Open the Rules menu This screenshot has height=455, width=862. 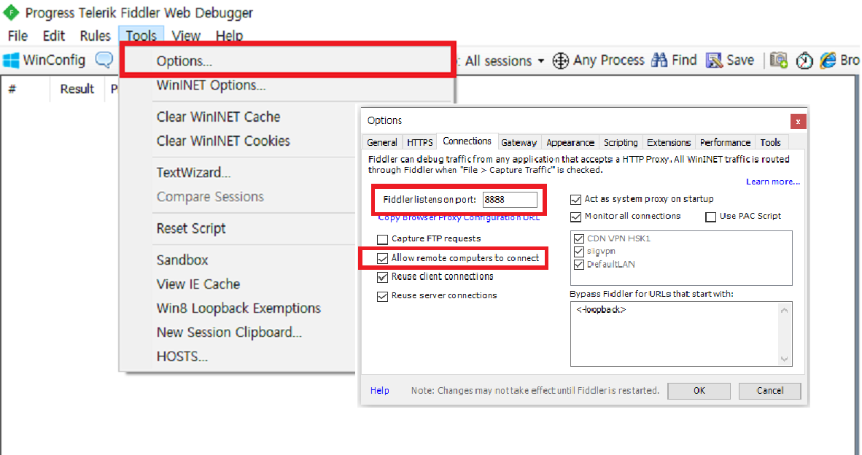(95, 36)
